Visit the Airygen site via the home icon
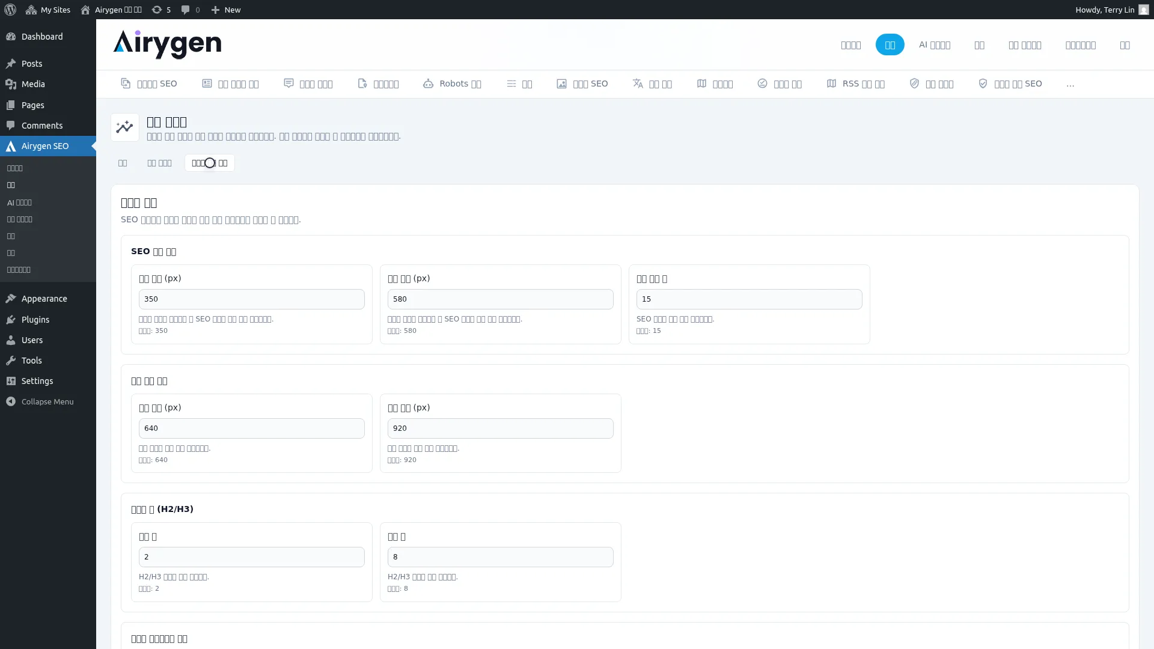 pyautogui.click(x=111, y=10)
